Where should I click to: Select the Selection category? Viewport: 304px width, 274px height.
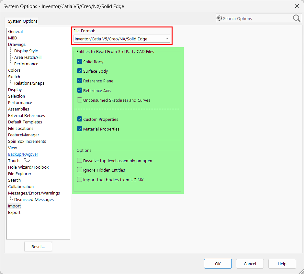click(x=17, y=96)
